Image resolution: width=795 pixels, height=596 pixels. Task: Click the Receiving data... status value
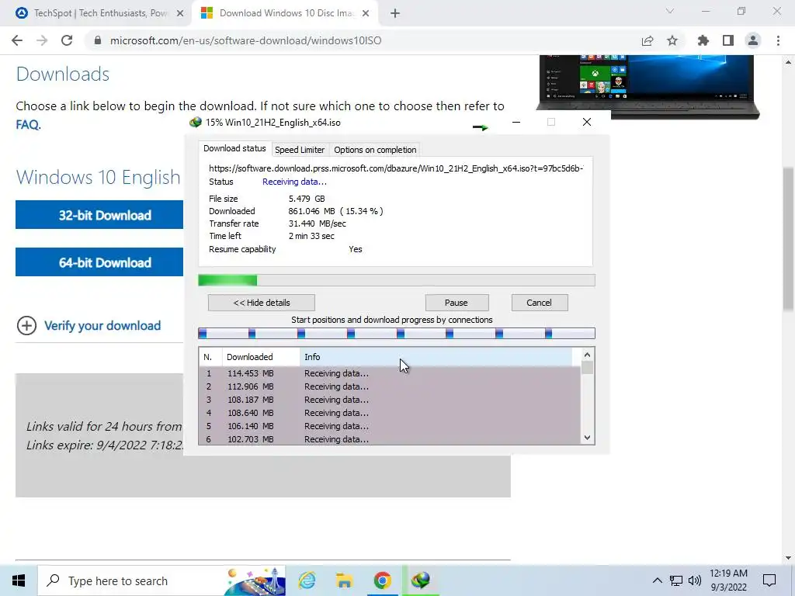[294, 182]
